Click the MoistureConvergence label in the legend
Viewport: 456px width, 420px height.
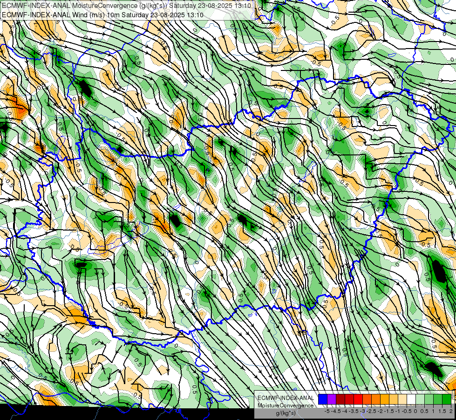[286, 406]
